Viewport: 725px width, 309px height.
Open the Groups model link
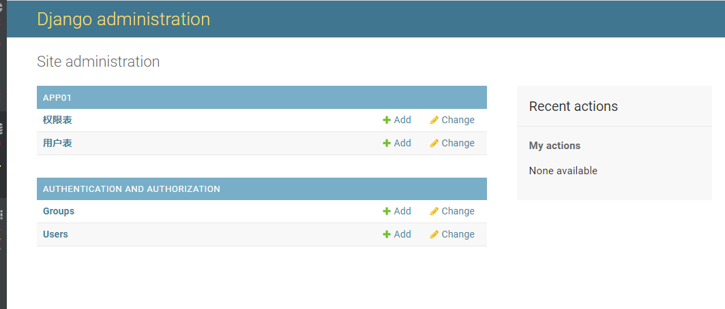point(59,211)
